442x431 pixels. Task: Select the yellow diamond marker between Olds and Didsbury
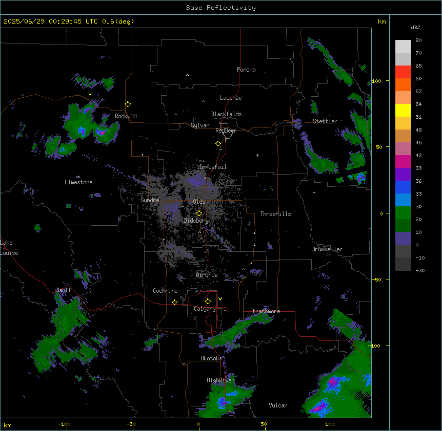pyautogui.click(x=199, y=213)
